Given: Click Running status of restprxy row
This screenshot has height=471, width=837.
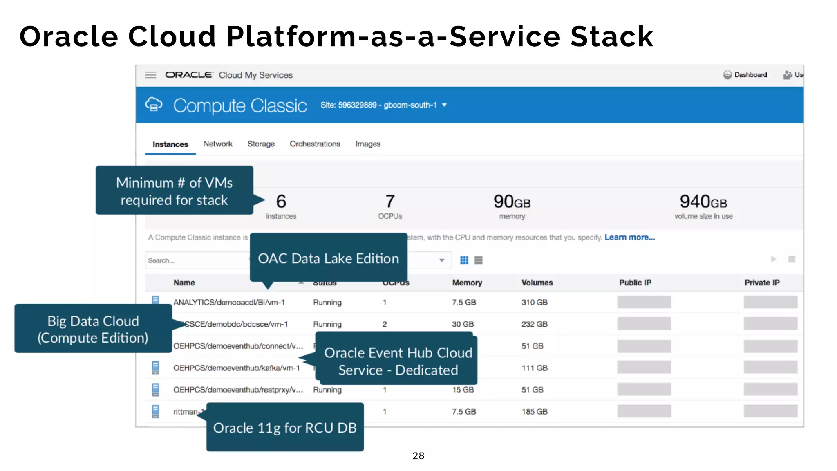Looking at the screenshot, I should [327, 390].
